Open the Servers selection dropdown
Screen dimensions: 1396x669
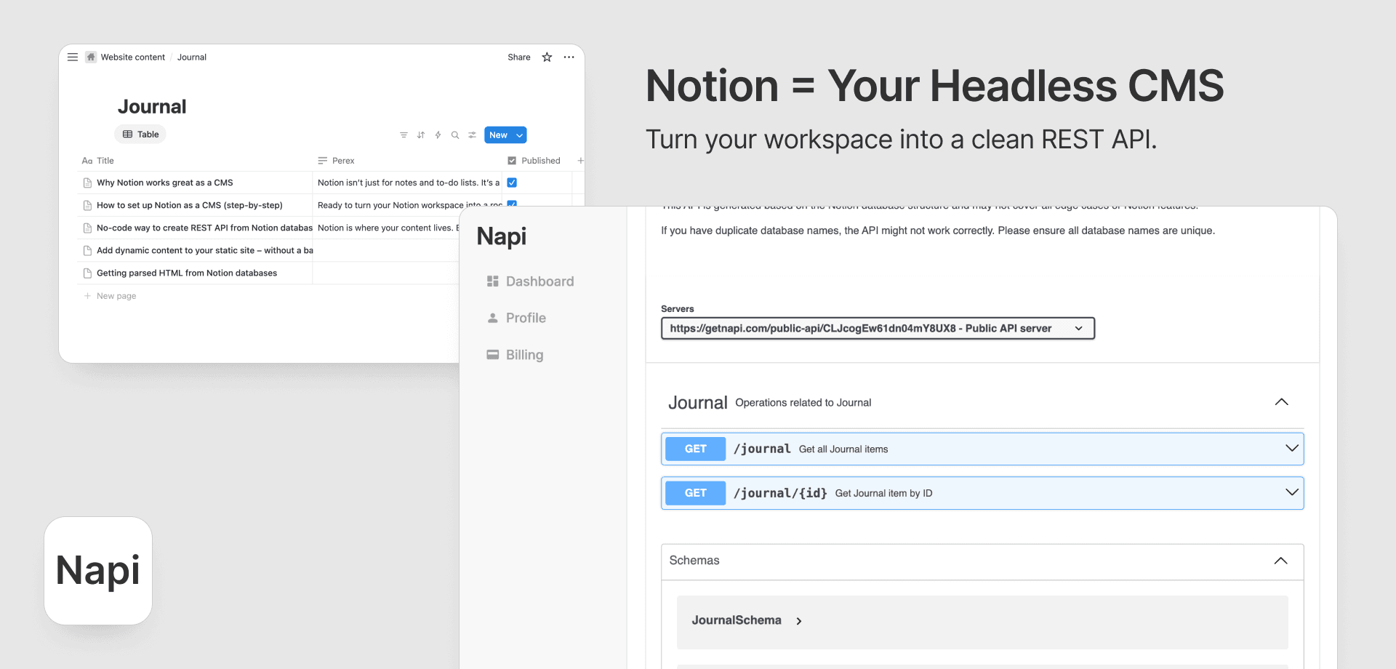(x=878, y=329)
